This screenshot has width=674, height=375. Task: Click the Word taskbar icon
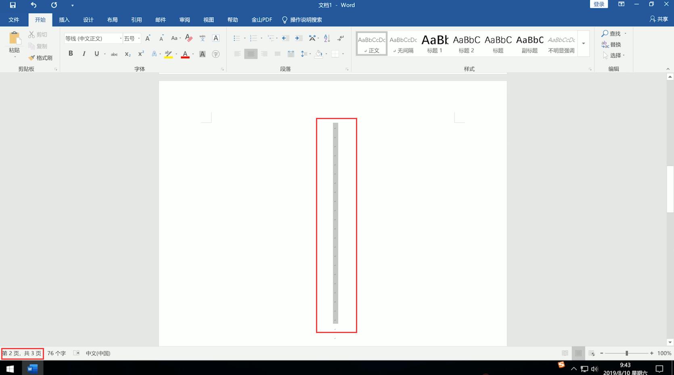[x=32, y=368]
